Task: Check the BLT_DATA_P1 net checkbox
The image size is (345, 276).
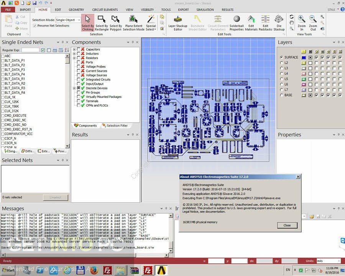Action: 3,61
